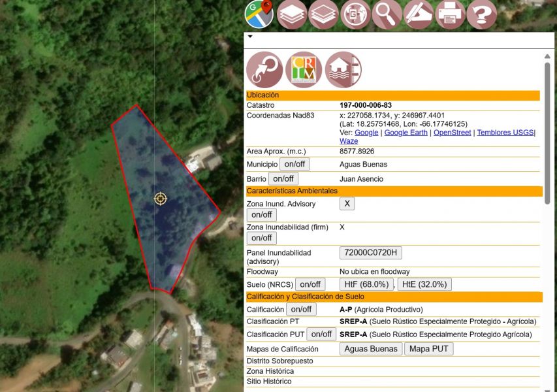Toggle the Municipio layer on/off

pyautogui.click(x=294, y=164)
